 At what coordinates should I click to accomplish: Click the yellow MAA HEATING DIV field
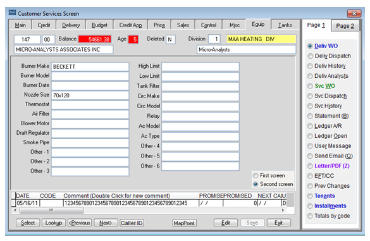point(261,39)
